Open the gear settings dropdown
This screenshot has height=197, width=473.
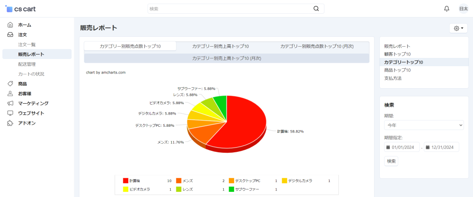(x=458, y=28)
